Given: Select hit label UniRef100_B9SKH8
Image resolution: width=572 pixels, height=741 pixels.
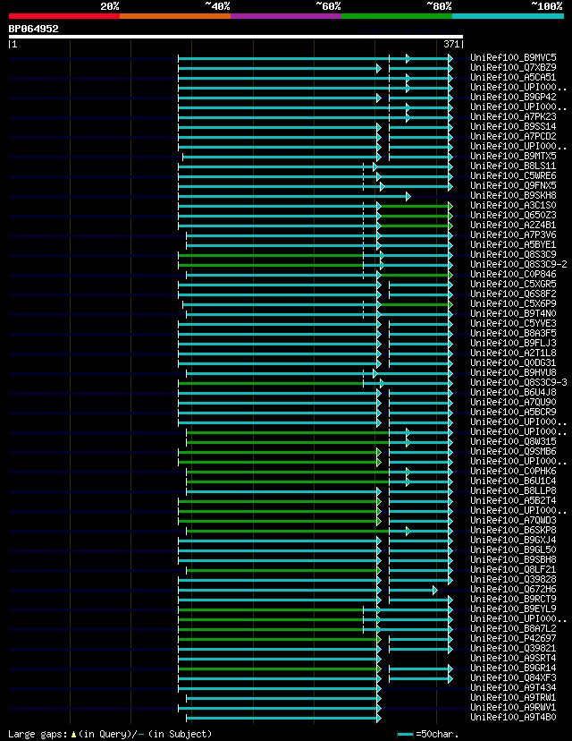Looking at the screenshot, I should coord(514,196).
